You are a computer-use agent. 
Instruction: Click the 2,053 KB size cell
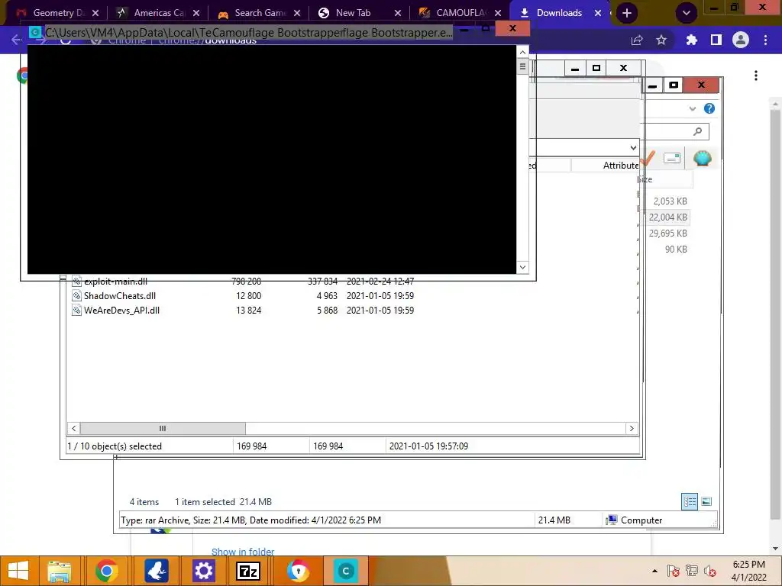[671, 201]
